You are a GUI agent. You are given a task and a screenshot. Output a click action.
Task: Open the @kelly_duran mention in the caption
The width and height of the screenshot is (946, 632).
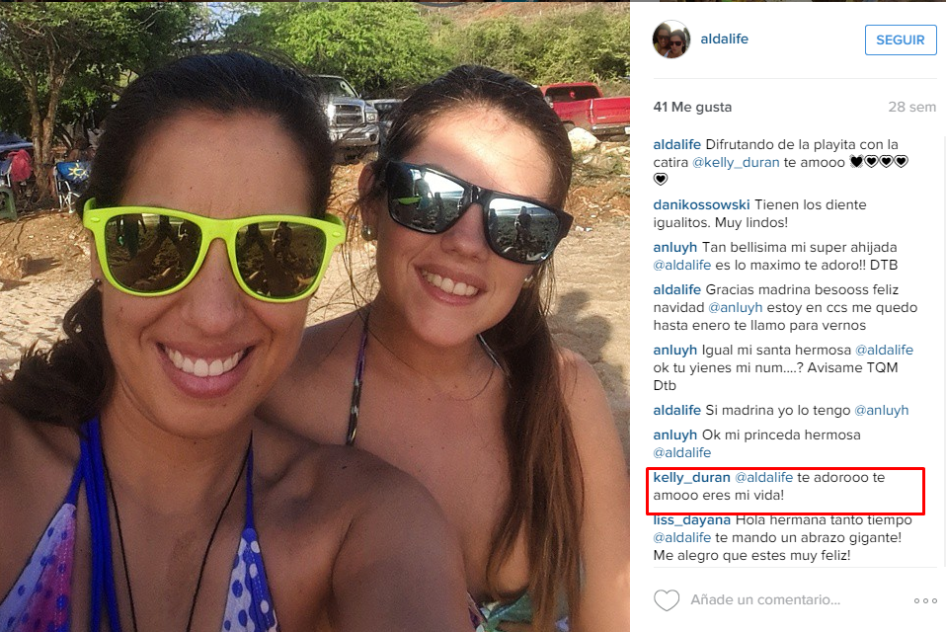coord(736,162)
